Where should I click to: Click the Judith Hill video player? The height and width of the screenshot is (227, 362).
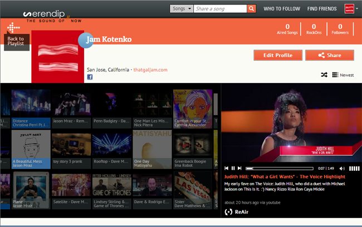pos(292,123)
